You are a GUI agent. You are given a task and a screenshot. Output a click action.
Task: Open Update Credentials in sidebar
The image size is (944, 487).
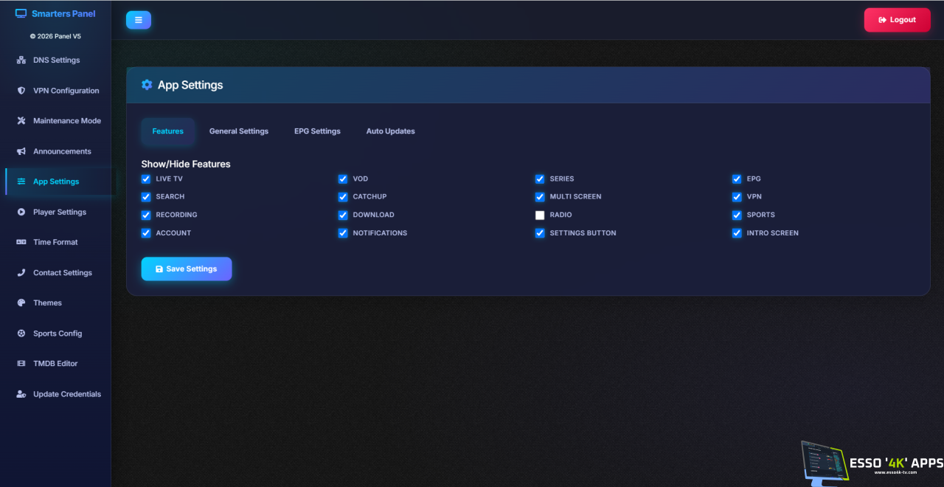coord(59,394)
